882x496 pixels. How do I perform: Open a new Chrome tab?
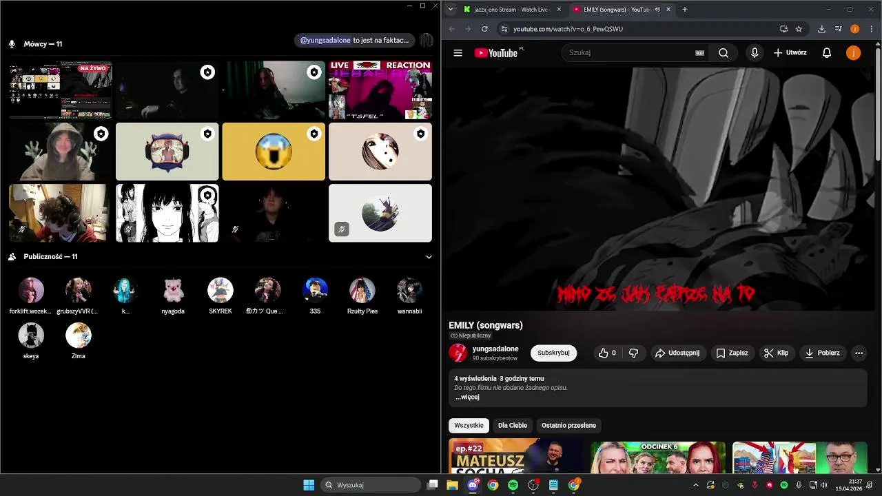coord(684,10)
